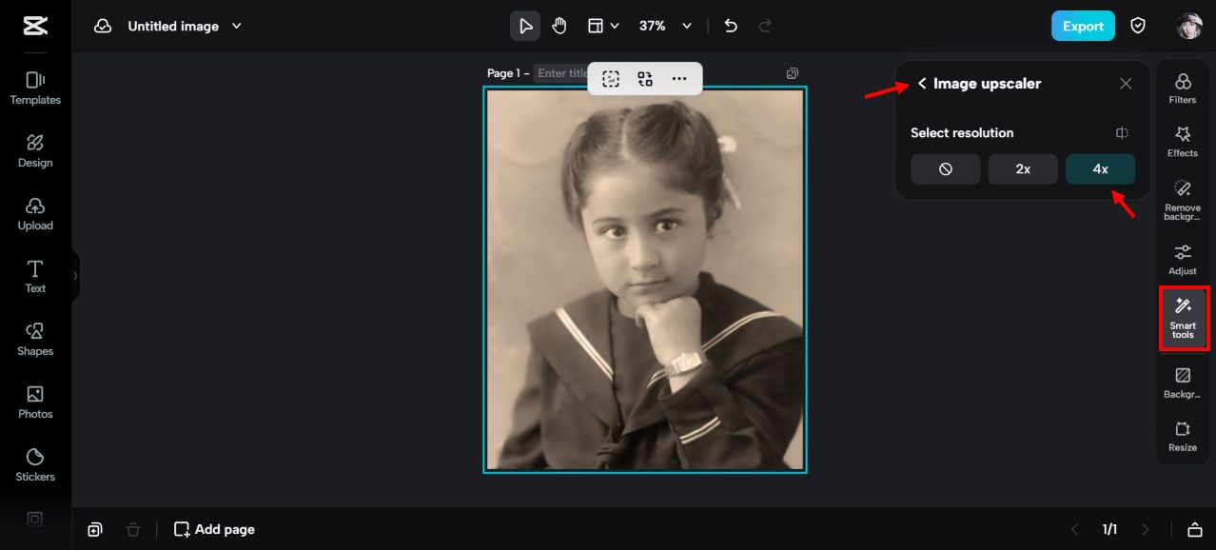
Task: Open the Filters tab
Action: pyautogui.click(x=1183, y=88)
